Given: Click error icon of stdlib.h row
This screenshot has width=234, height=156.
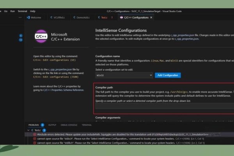Looking at the screenshot, I should pyautogui.click(x=35, y=143).
